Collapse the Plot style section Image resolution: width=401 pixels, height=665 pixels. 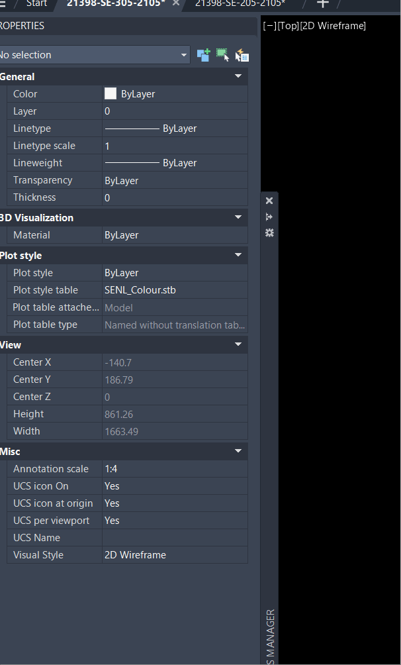pyautogui.click(x=238, y=255)
